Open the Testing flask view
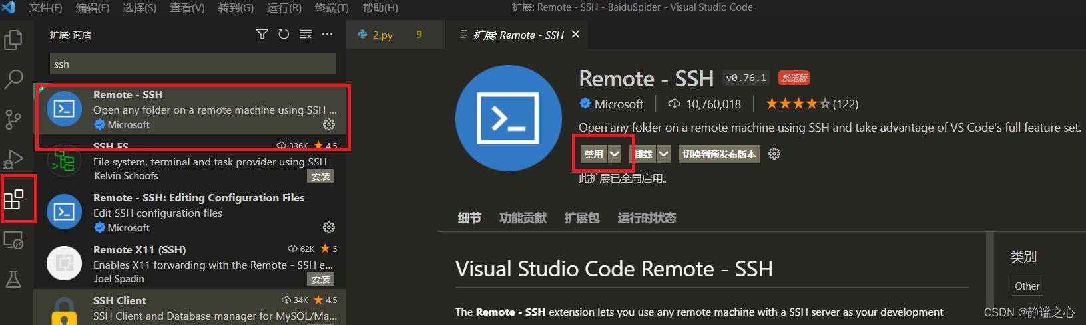The height and width of the screenshot is (325, 1086). 13,279
